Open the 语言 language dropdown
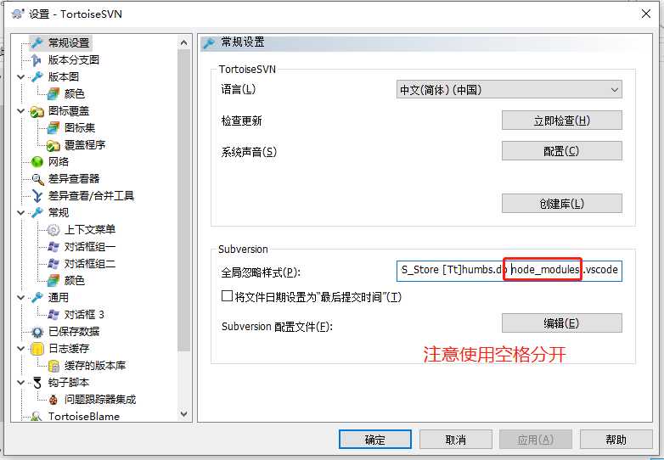664x460 pixels. pos(509,90)
